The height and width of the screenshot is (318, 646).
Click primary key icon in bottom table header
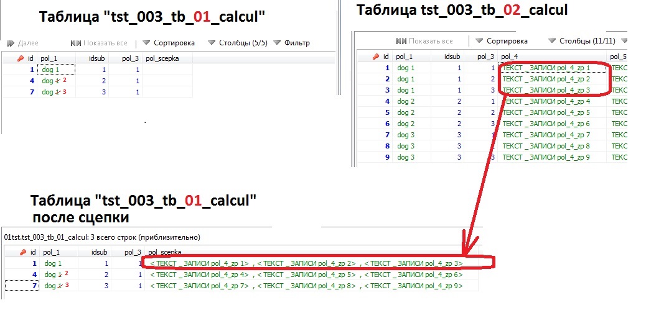21,252
